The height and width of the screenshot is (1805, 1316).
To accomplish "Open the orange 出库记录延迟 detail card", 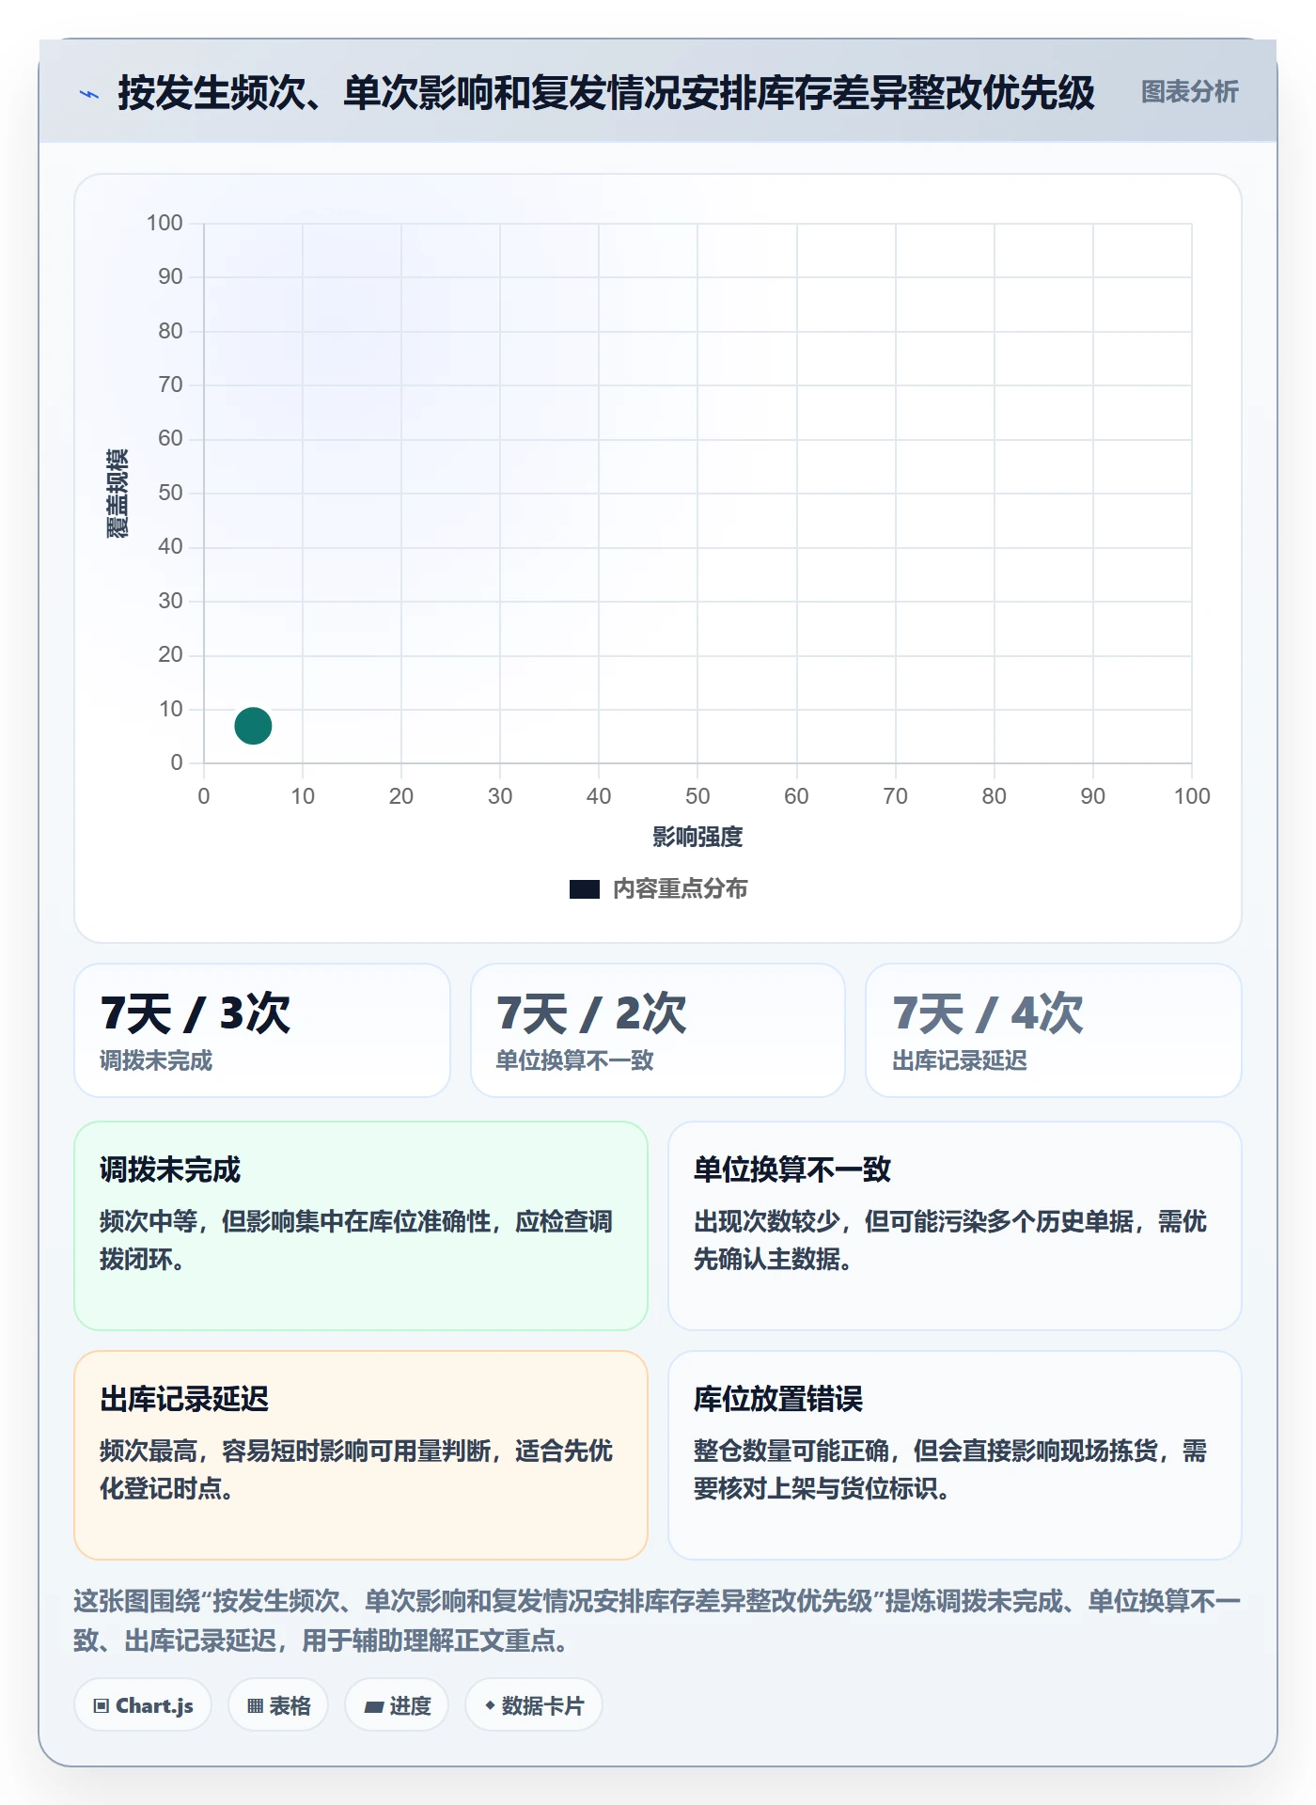I will (x=361, y=1455).
